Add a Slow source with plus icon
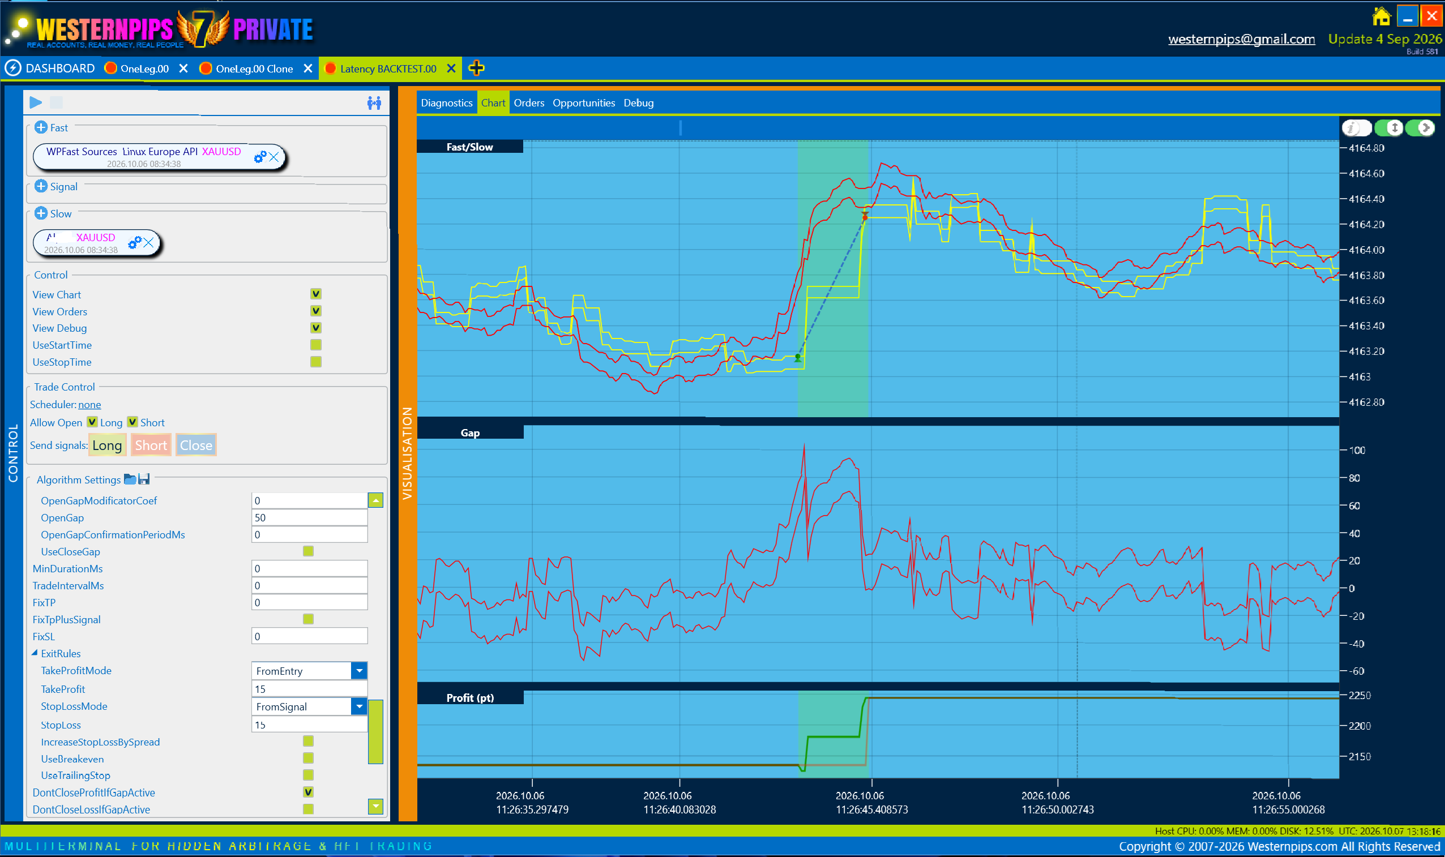The image size is (1445, 857). click(41, 213)
